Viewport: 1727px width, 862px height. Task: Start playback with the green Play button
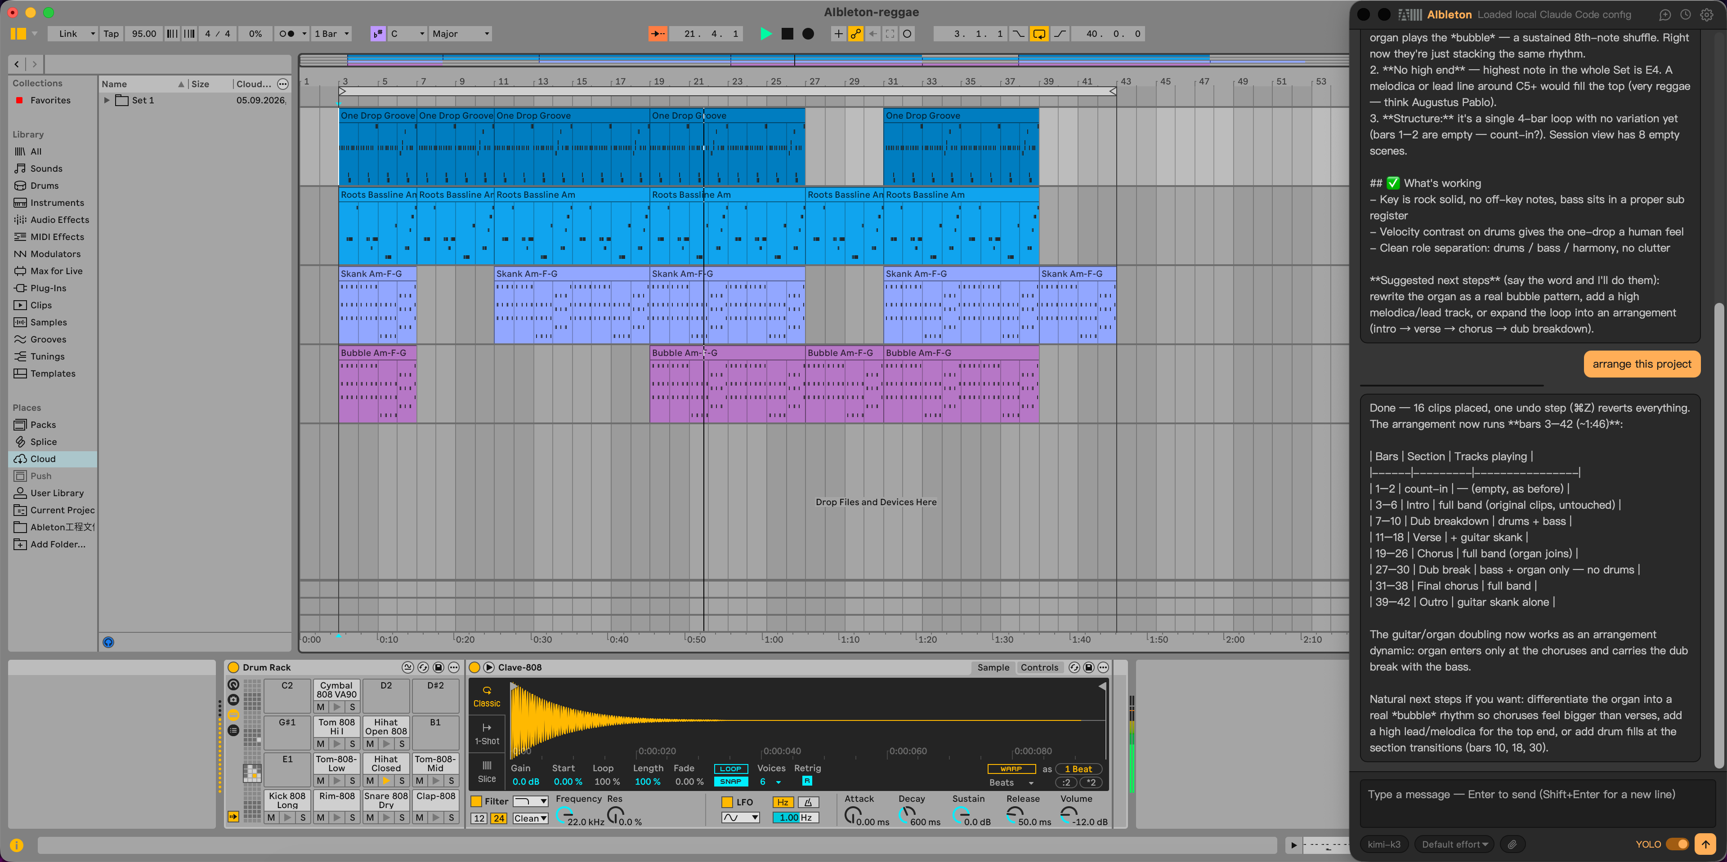pos(765,34)
